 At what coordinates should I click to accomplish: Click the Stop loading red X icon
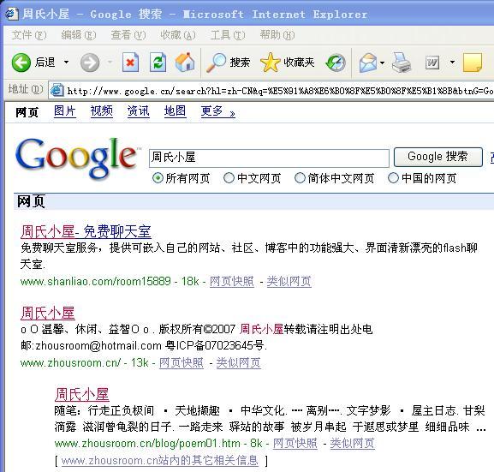[130, 63]
